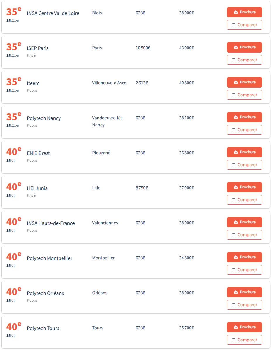Image resolution: width=272 pixels, height=350 pixels.
Task: Open the Polytech Nancy school page
Action: (x=44, y=118)
